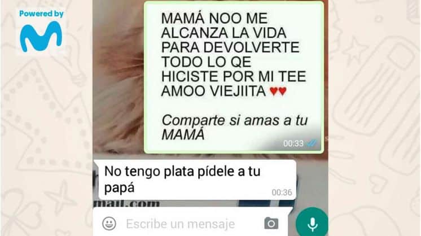Tap the green microphone voice button
The width and height of the screenshot is (421, 236).
click(x=312, y=222)
